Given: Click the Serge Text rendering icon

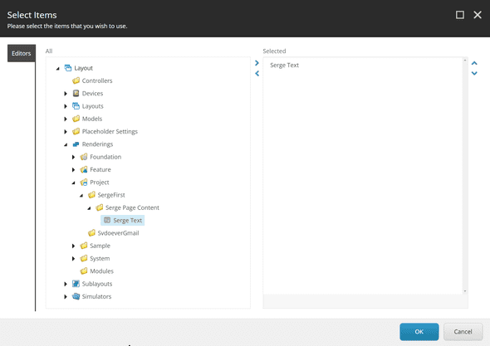Looking at the screenshot, I should click(x=107, y=220).
